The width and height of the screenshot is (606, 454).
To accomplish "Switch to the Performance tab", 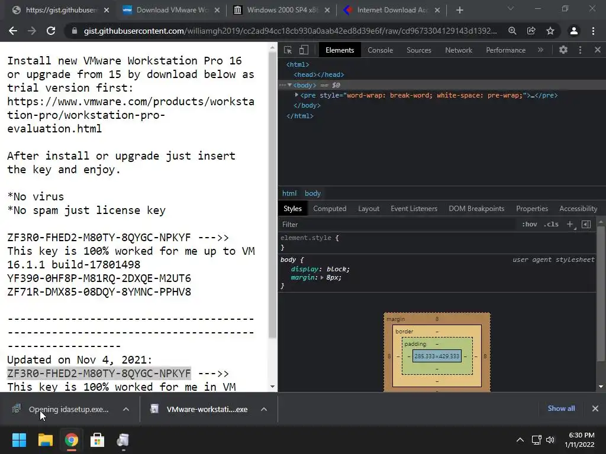I will 505,50.
